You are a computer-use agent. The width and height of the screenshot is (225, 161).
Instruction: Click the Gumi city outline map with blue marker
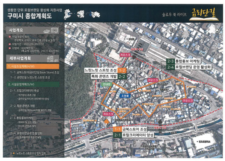click(x=95, y=14)
